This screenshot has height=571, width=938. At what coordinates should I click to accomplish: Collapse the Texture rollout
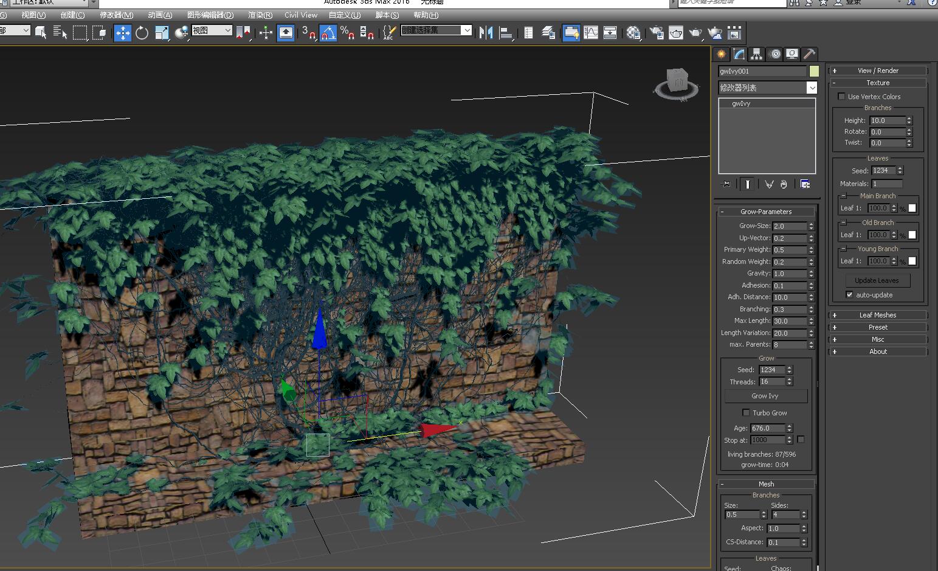878,83
